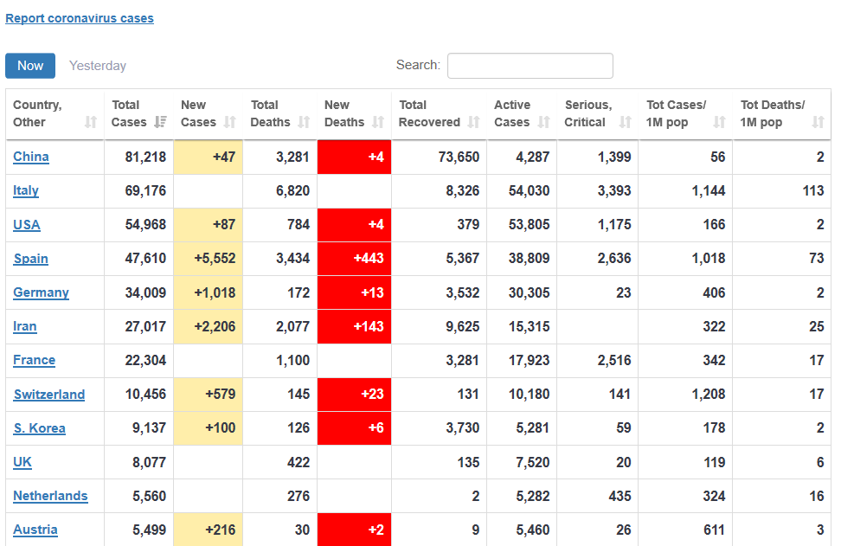Sort by Tot Deaths/1M pop icon
Screen dimensions: 841x546
coord(818,122)
